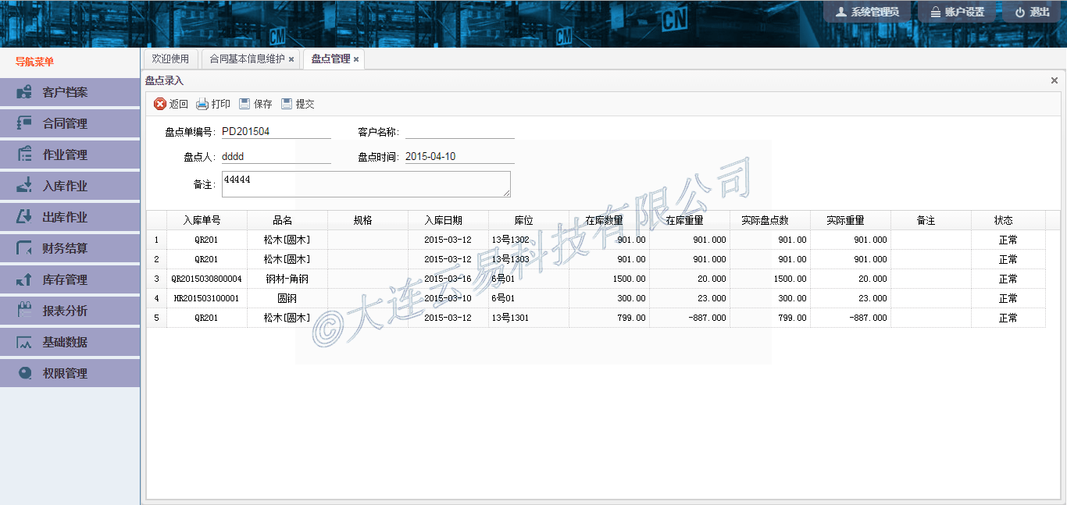Open the 盘点时间 field 2015-04-10
Screen dimensions: 1067x505
[459, 157]
